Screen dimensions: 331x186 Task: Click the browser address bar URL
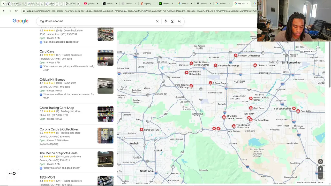click(x=142, y=11)
